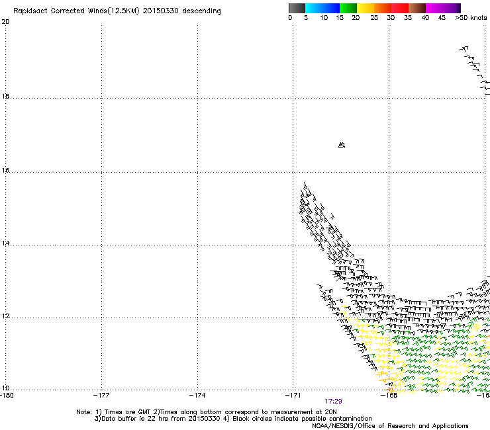The width and height of the screenshot is (490, 430).
Task: Click the gray 0–5 knots color segment
Action: pyautogui.click(x=297, y=8)
